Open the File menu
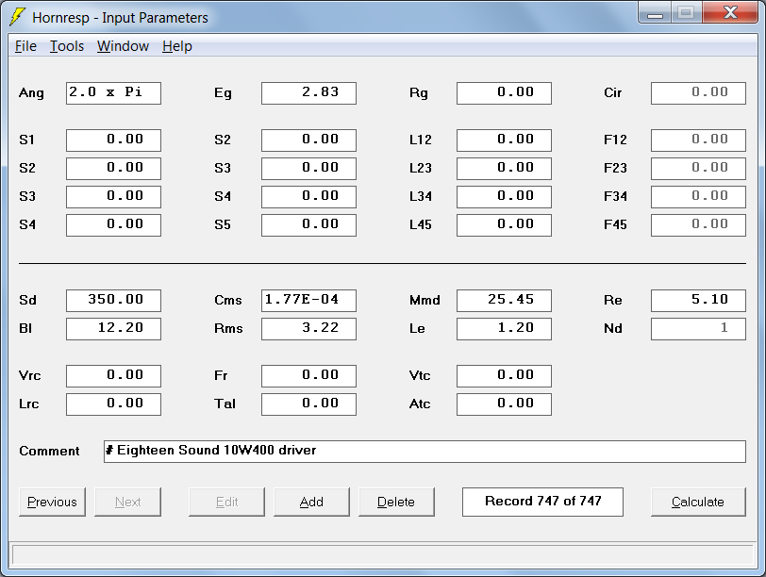766x577 pixels. tap(25, 46)
